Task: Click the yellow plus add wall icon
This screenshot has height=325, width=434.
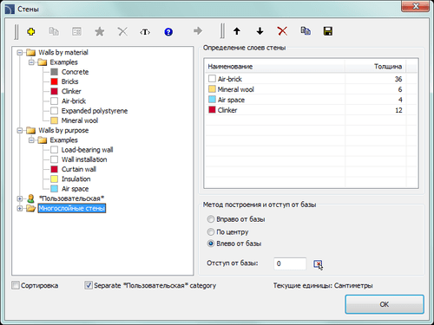Action: tap(31, 31)
